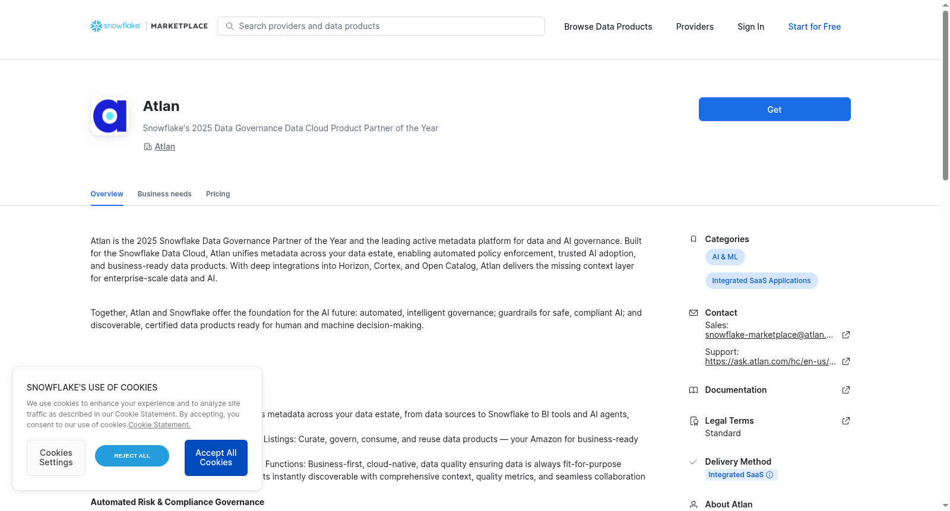Open the snowflake-marketplace@atlan sales email link
This screenshot has width=950, height=511.
tap(769, 335)
